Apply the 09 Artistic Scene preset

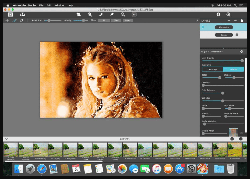pos(130,151)
